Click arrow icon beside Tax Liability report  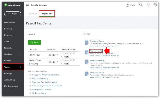click(x=30, y=82)
